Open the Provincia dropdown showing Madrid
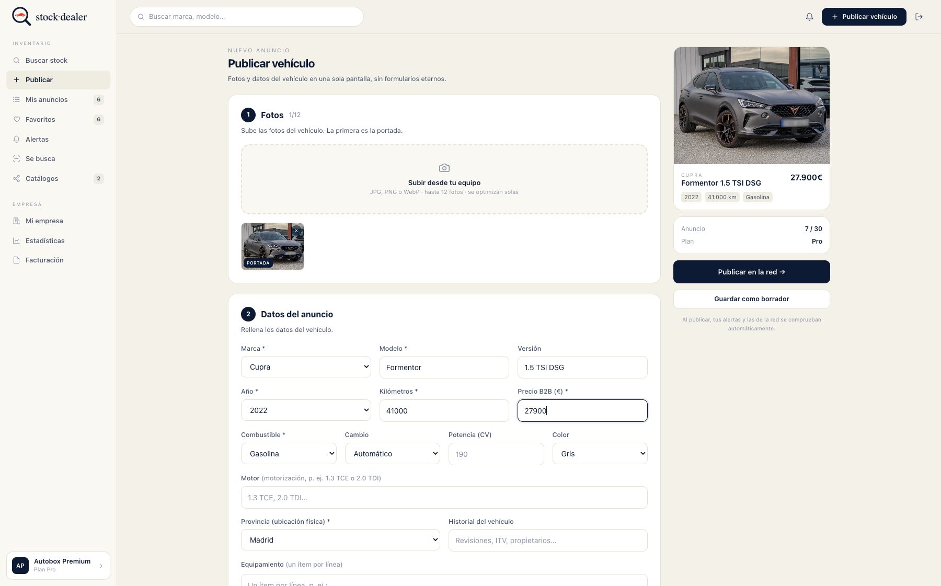 click(340, 540)
